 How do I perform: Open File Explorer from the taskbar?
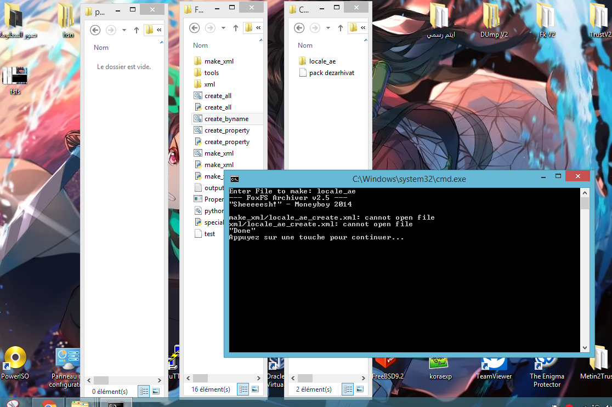(80, 403)
